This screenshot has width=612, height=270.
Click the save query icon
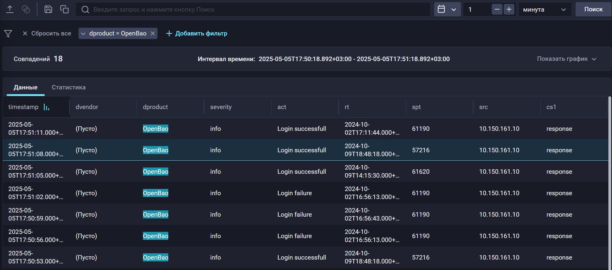(x=48, y=9)
